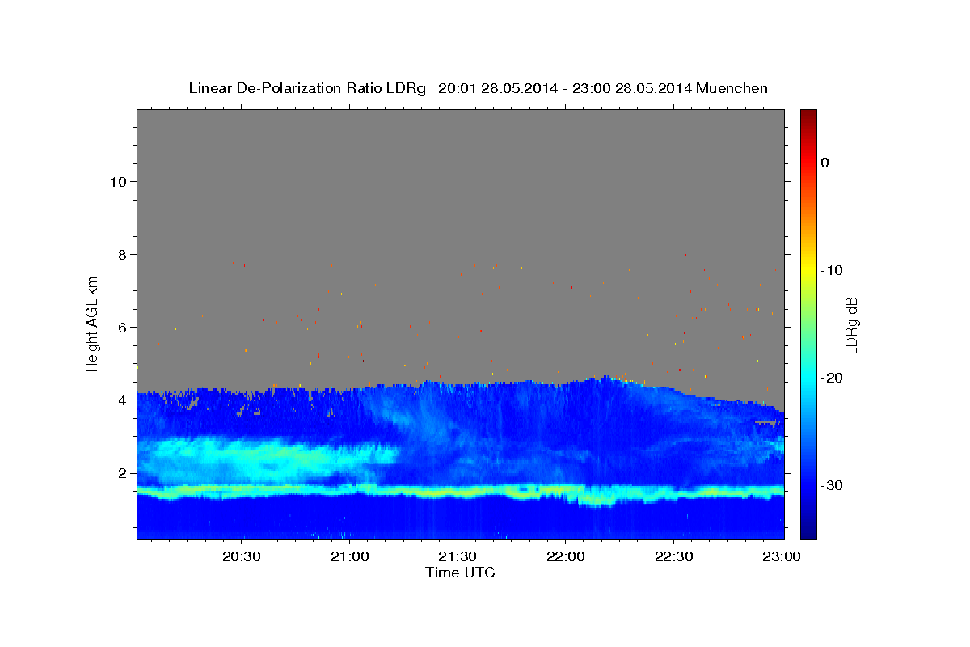The width and height of the screenshot is (970, 647).
Task: Click the 'Height AGL km' axis label
Action: (92, 323)
